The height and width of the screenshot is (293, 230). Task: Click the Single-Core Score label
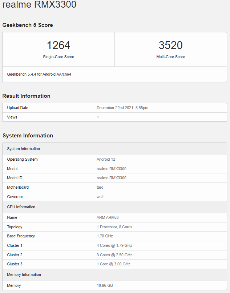point(58,57)
